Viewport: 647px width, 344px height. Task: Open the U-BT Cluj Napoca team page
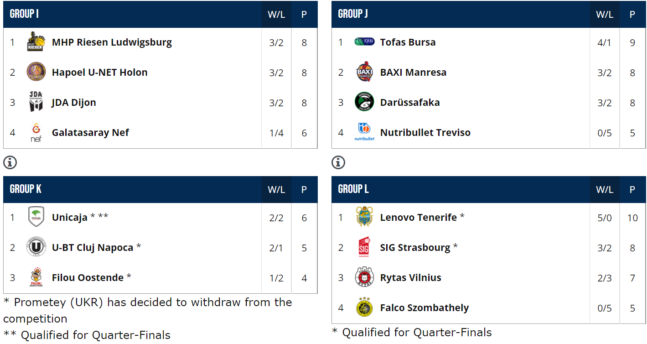93,248
